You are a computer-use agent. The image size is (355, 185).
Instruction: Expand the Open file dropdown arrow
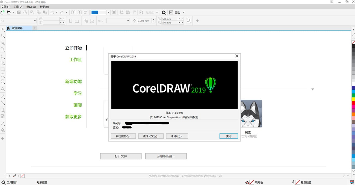(x=13, y=13)
